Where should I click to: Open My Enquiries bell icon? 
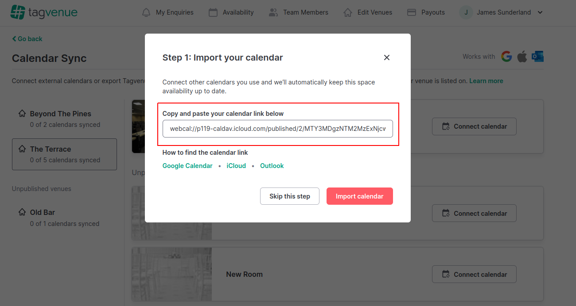pyautogui.click(x=146, y=12)
